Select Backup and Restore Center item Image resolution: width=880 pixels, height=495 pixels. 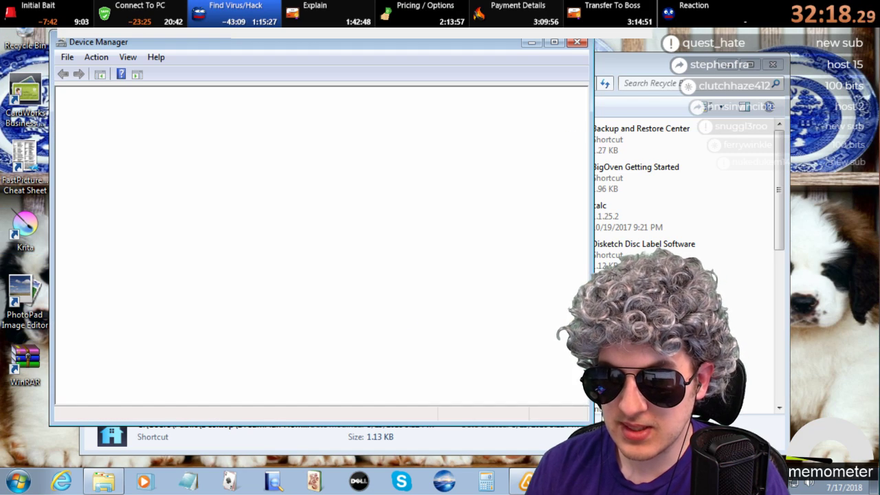pos(641,139)
